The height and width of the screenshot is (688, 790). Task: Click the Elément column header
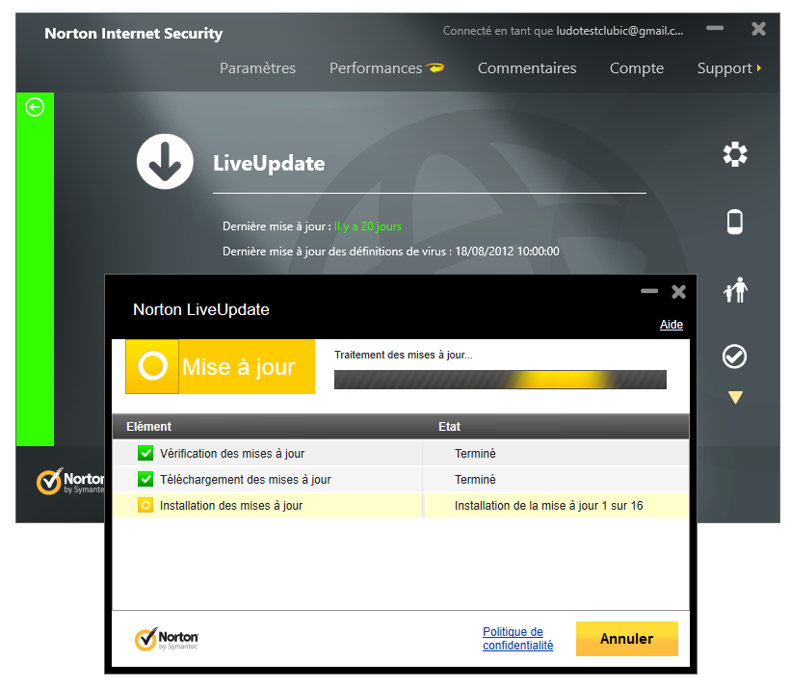coord(148,427)
